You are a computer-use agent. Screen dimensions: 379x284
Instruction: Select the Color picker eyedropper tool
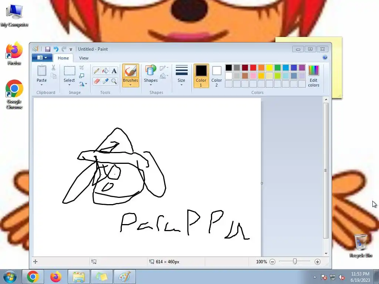click(105, 81)
